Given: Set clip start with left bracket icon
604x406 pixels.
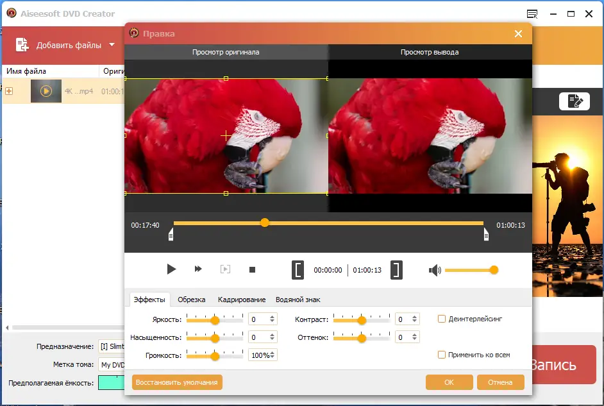Looking at the screenshot, I should 298,269.
